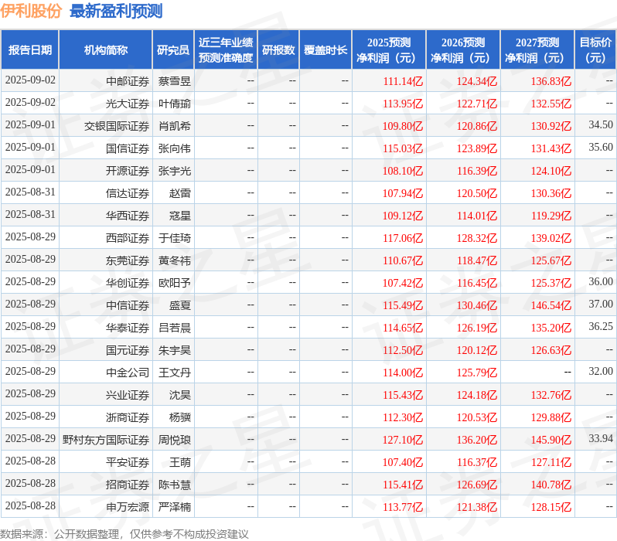Click researcher name 张宇光
This screenshot has width=617, height=541.
pyautogui.click(x=175, y=171)
